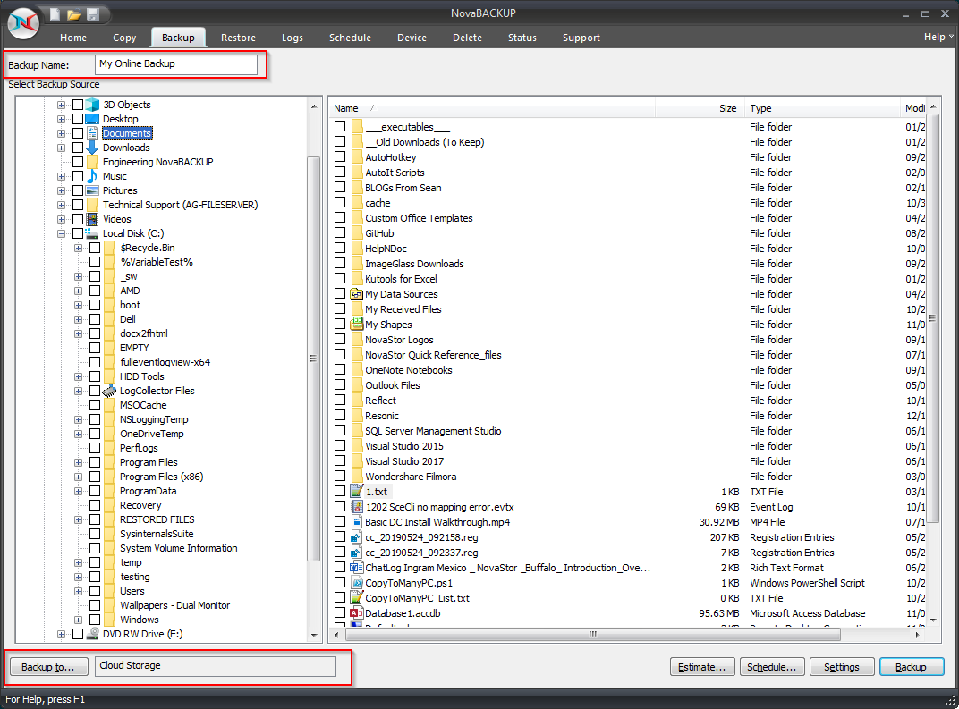Tick the AutoHotkey folder checkbox
The width and height of the screenshot is (959, 709).
point(340,157)
